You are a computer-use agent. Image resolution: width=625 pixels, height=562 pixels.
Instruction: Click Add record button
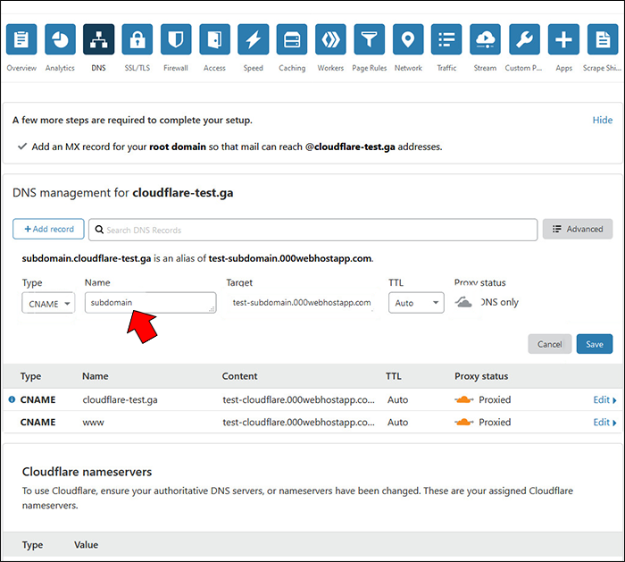tap(48, 229)
